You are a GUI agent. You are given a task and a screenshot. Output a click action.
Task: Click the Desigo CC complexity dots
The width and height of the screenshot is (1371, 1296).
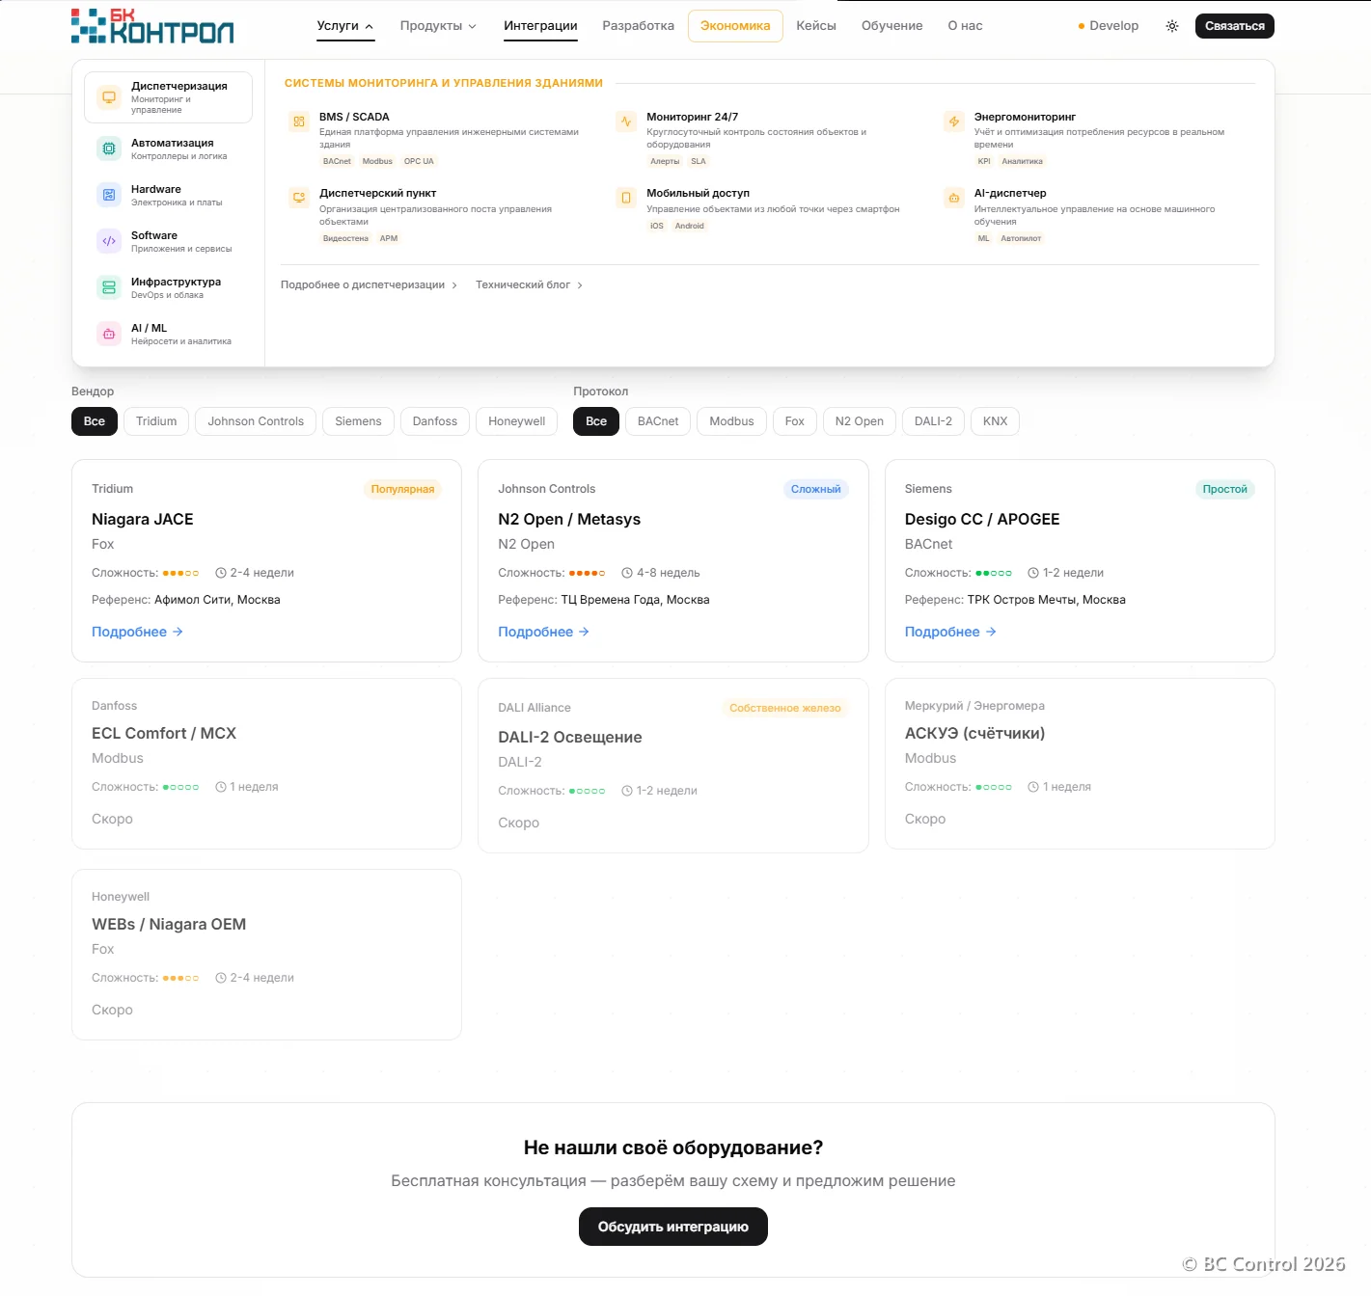pos(994,573)
